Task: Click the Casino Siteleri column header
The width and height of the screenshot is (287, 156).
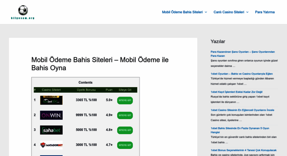Action: coord(51,90)
